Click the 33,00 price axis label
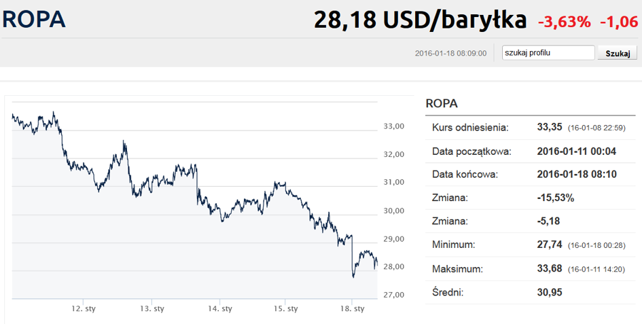 click(x=394, y=126)
